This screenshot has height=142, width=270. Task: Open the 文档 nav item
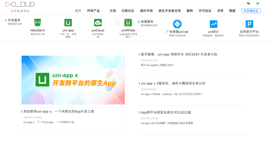112,11
